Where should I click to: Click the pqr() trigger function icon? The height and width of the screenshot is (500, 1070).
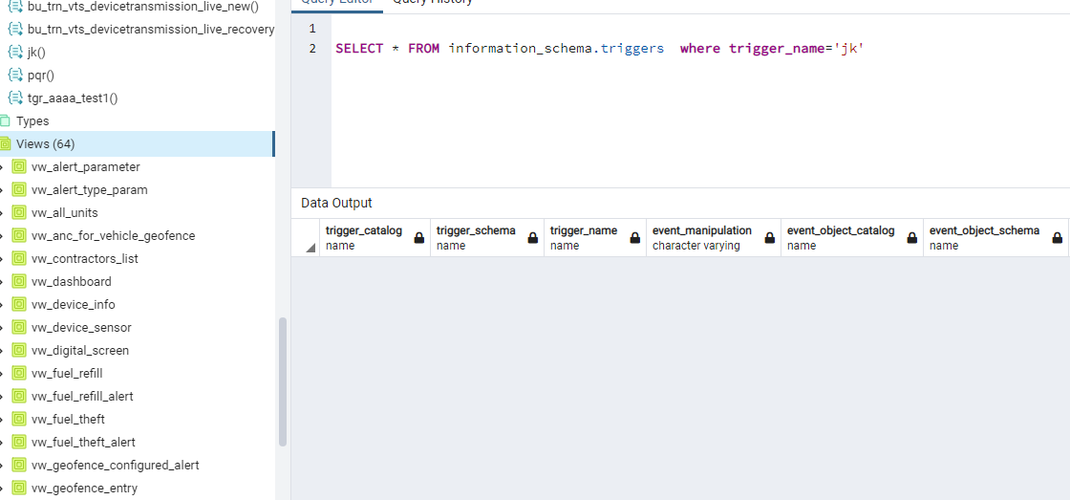point(15,75)
